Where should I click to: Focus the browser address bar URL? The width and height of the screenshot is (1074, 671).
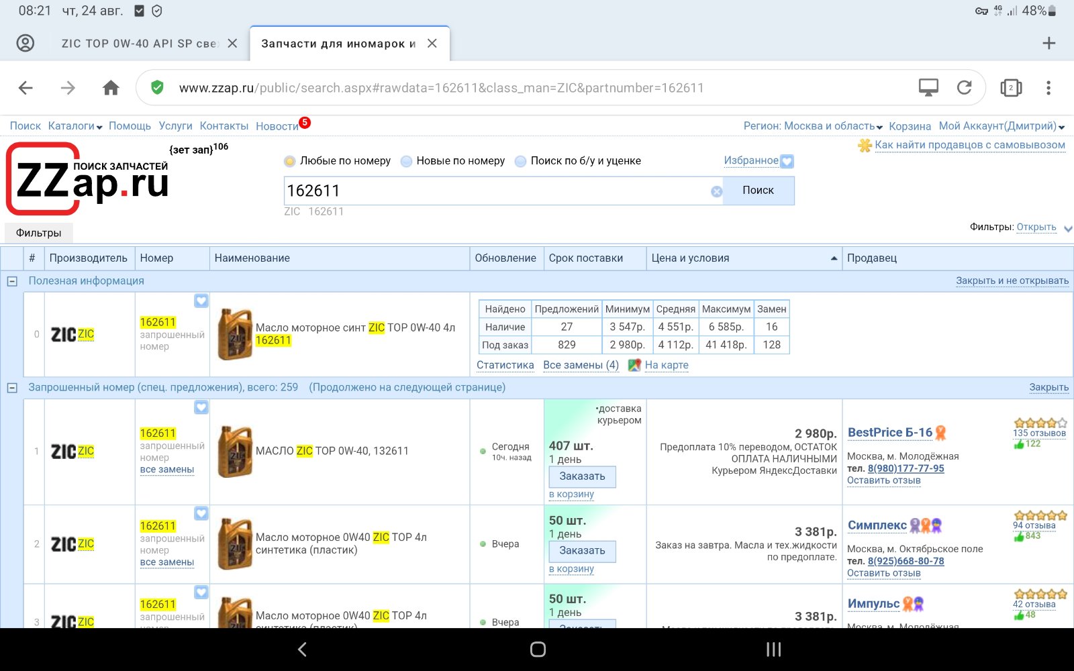pos(441,88)
